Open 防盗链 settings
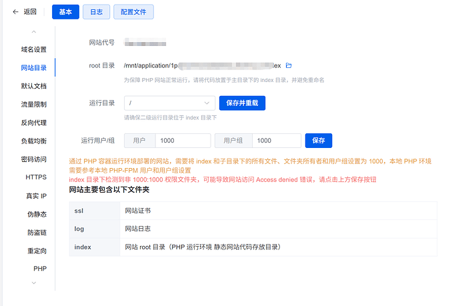The width and height of the screenshot is (460, 306). tap(36, 233)
